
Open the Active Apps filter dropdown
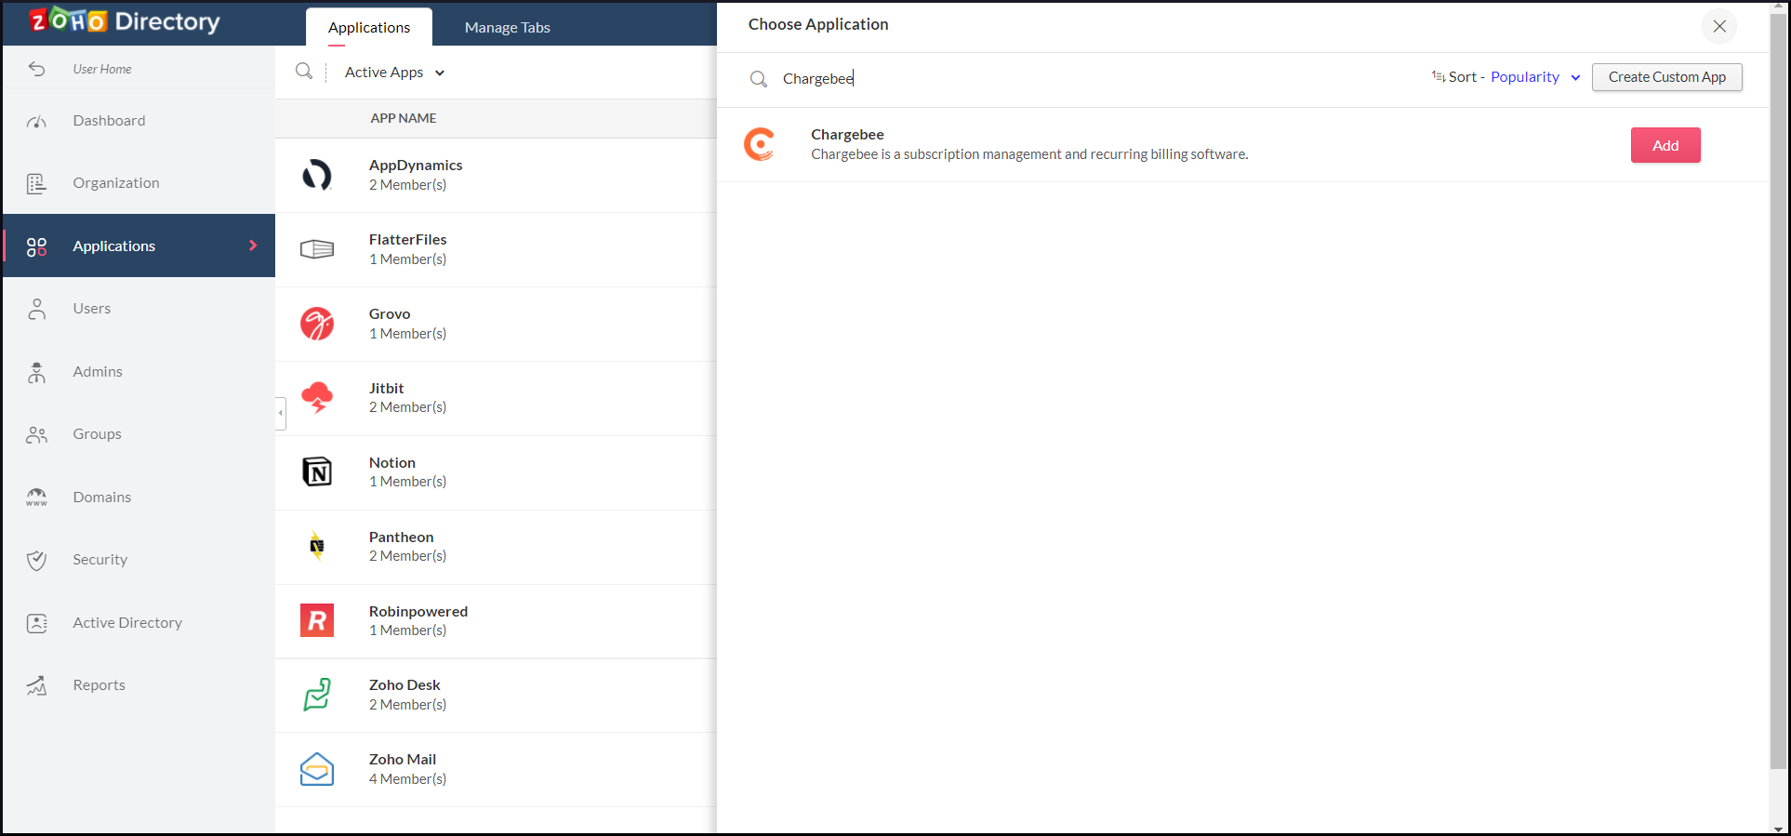pyautogui.click(x=394, y=73)
